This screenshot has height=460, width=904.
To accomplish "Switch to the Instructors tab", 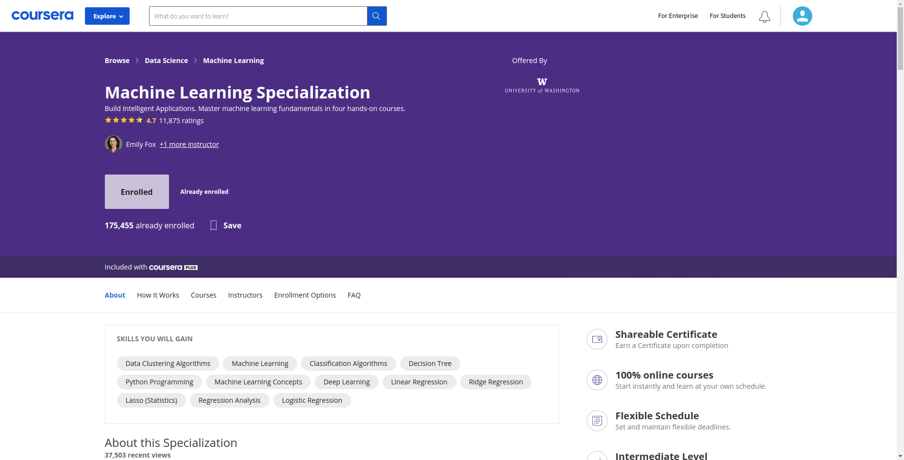I will (245, 295).
